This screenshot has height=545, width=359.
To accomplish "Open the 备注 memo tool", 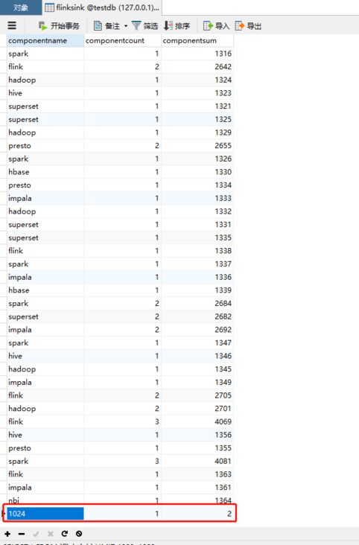I will click(107, 26).
